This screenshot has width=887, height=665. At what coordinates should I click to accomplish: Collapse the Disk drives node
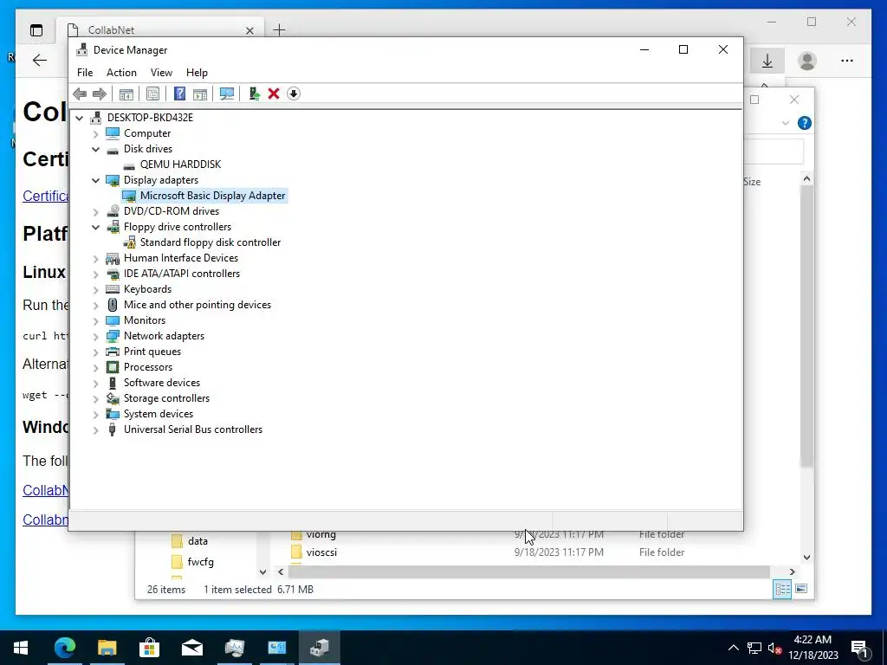(x=95, y=149)
